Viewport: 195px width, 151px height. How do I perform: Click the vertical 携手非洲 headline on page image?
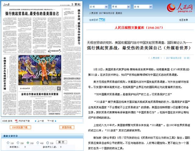79,27
